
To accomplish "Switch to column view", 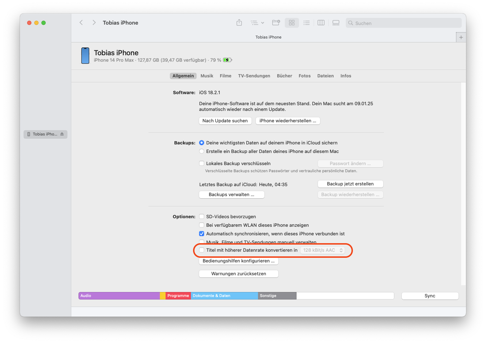I will point(321,23).
